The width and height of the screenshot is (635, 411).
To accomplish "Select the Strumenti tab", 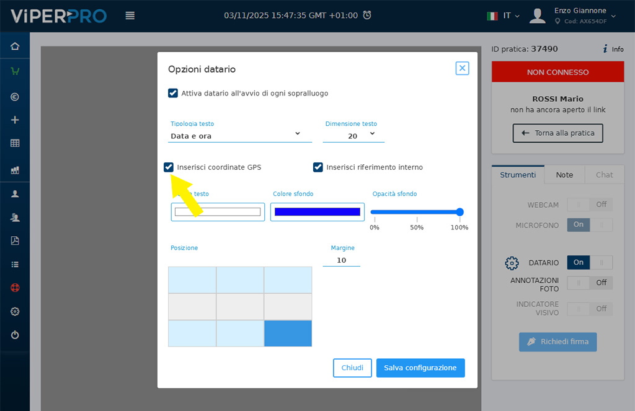I will pyautogui.click(x=518, y=175).
